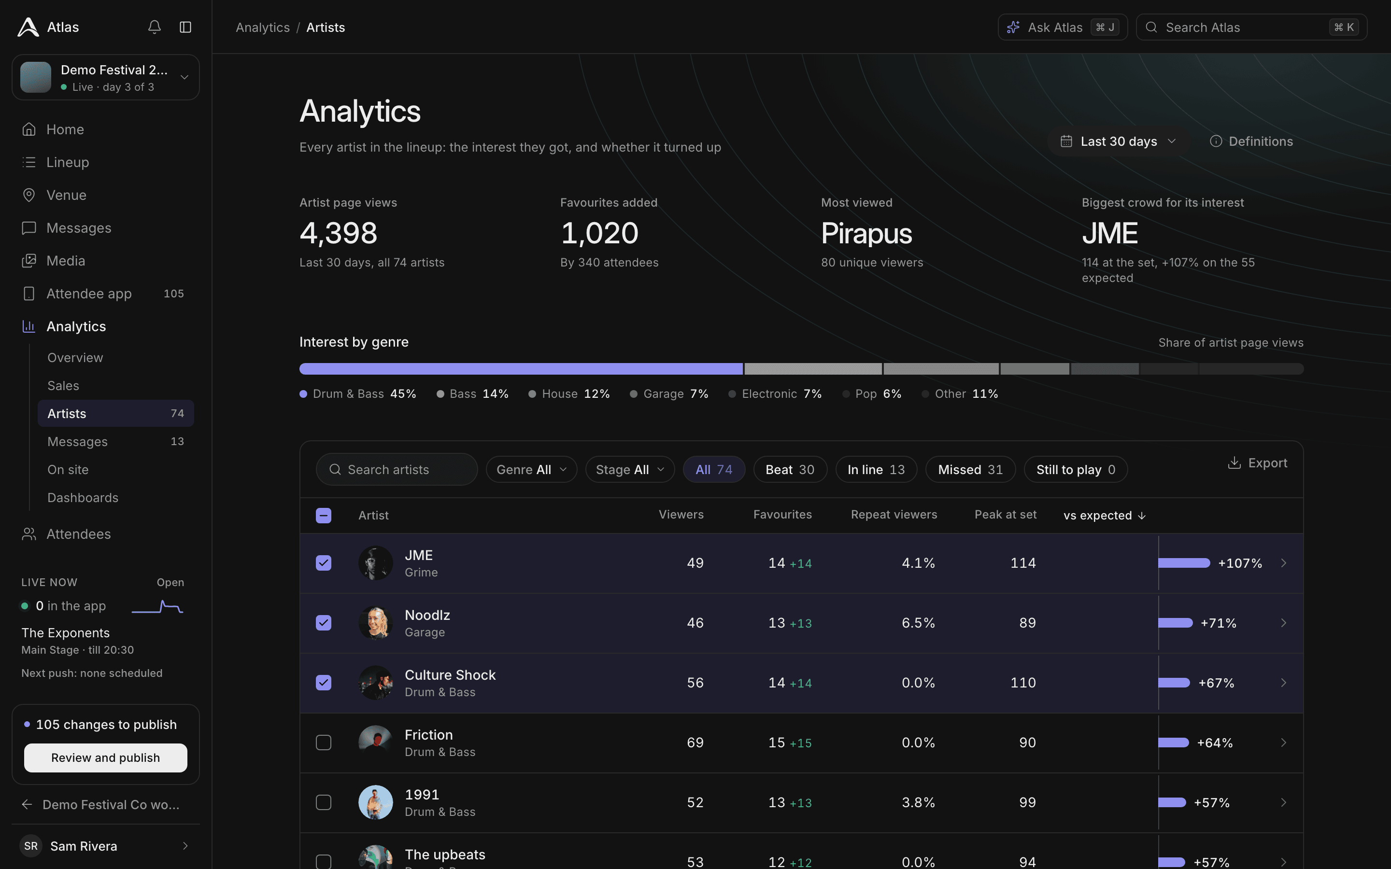This screenshot has width=1391, height=869.
Task: Click Noodlz's artist avatar
Action: [x=375, y=622]
